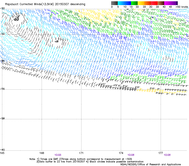Click the 'Data buffer is 22 hrs' note line

(90, 162)
